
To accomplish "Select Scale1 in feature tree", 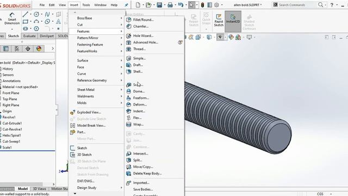I will pyautogui.click(x=7, y=148).
